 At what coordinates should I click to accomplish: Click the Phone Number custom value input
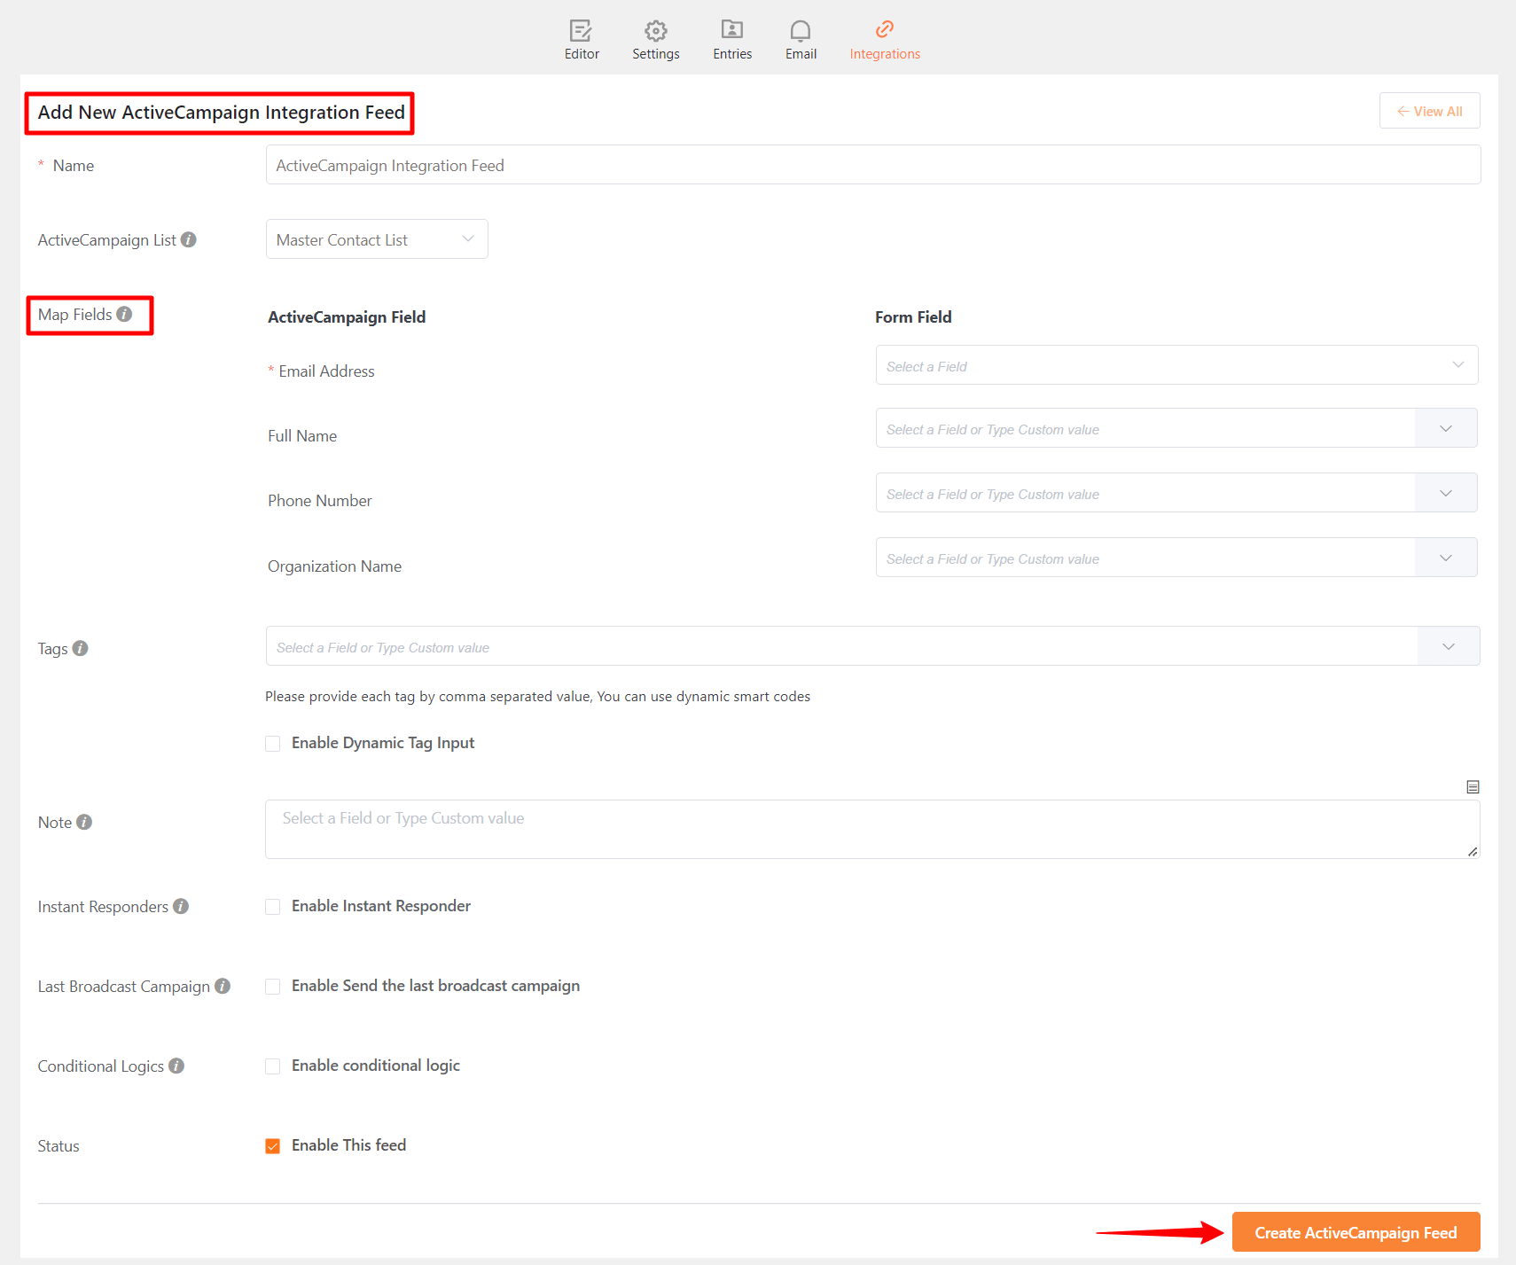pos(1145,493)
